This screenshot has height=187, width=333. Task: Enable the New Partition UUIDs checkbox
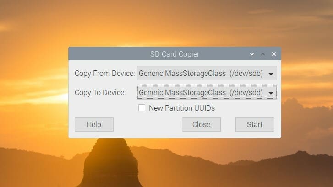pos(142,108)
